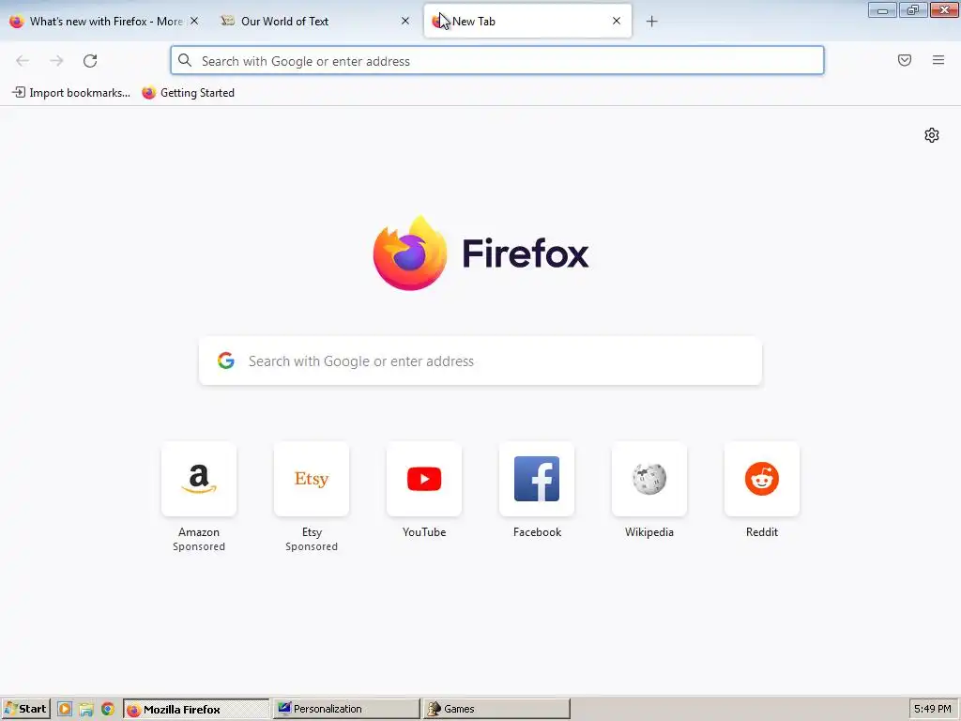Open new tab page settings gear

pos(932,135)
